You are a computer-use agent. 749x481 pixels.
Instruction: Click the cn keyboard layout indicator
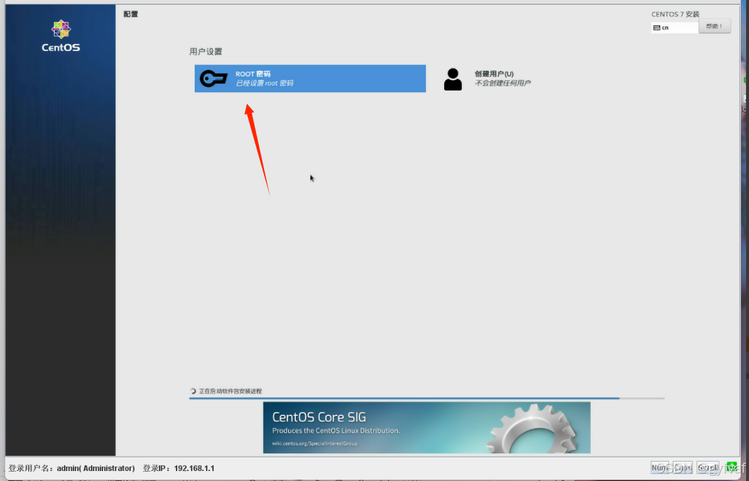coord(675,28)
